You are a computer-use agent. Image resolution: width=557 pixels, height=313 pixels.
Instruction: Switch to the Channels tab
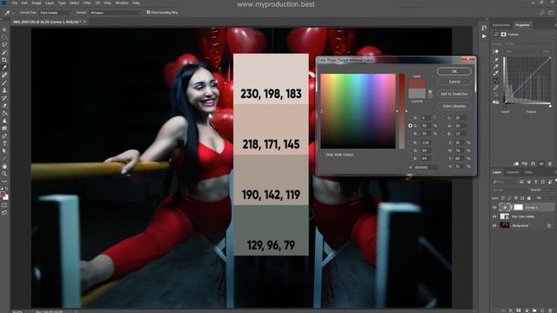(513, 172)
